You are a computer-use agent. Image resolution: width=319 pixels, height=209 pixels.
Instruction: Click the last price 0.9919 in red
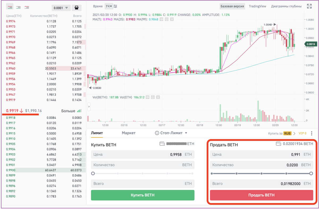pyautogui.click(x=12, y=111)
